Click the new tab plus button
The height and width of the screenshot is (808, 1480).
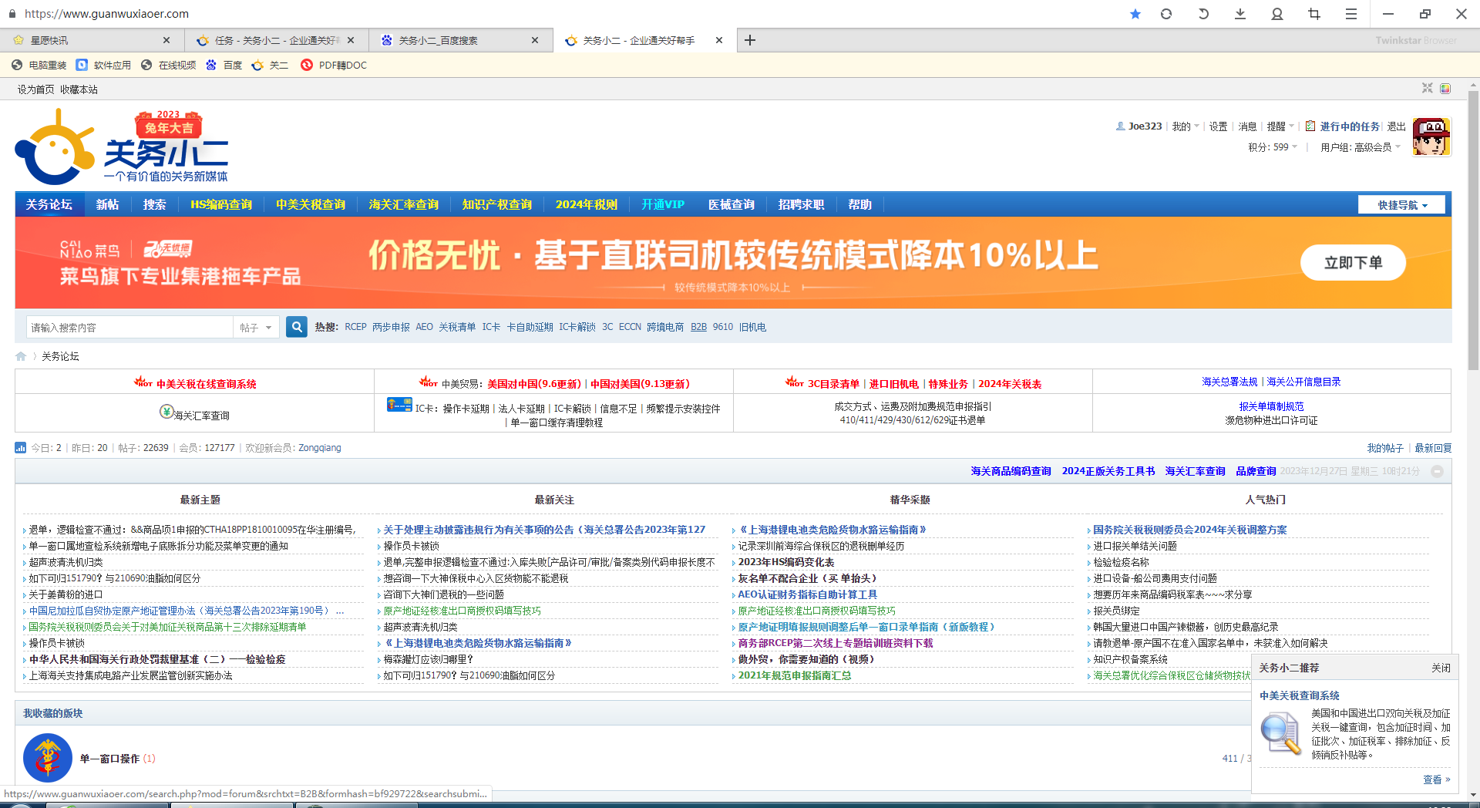[x=750, y=40]
